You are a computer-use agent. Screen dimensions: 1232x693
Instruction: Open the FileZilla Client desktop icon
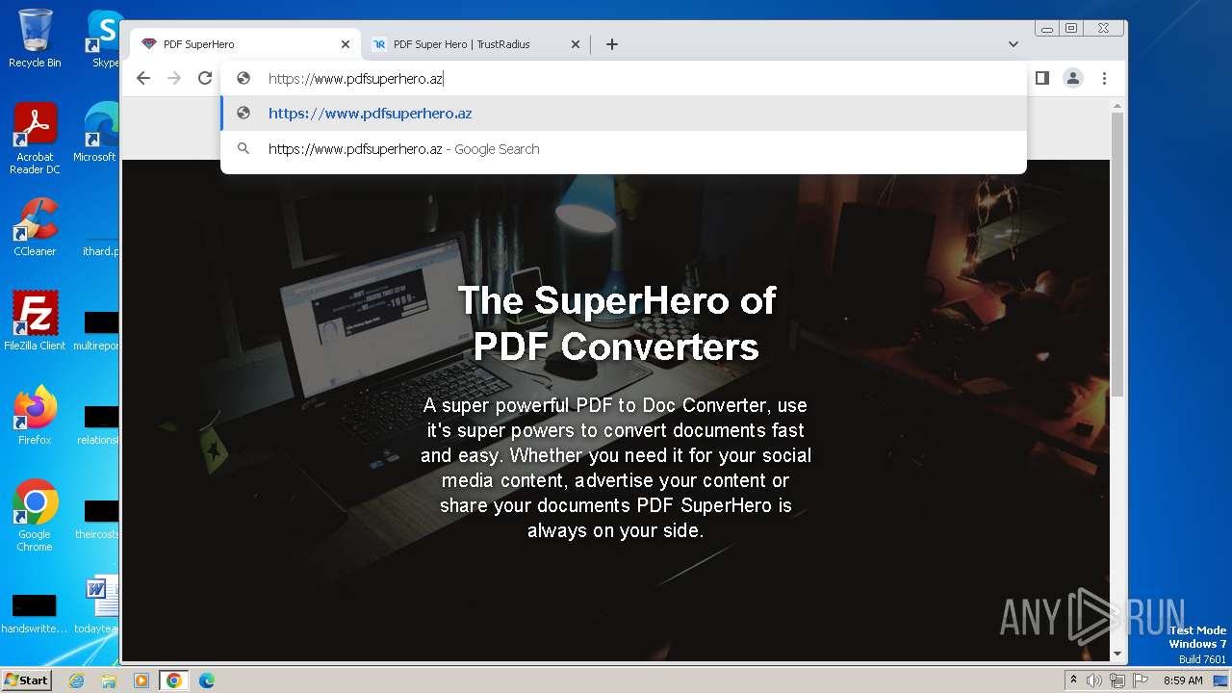tap(35, 321)
